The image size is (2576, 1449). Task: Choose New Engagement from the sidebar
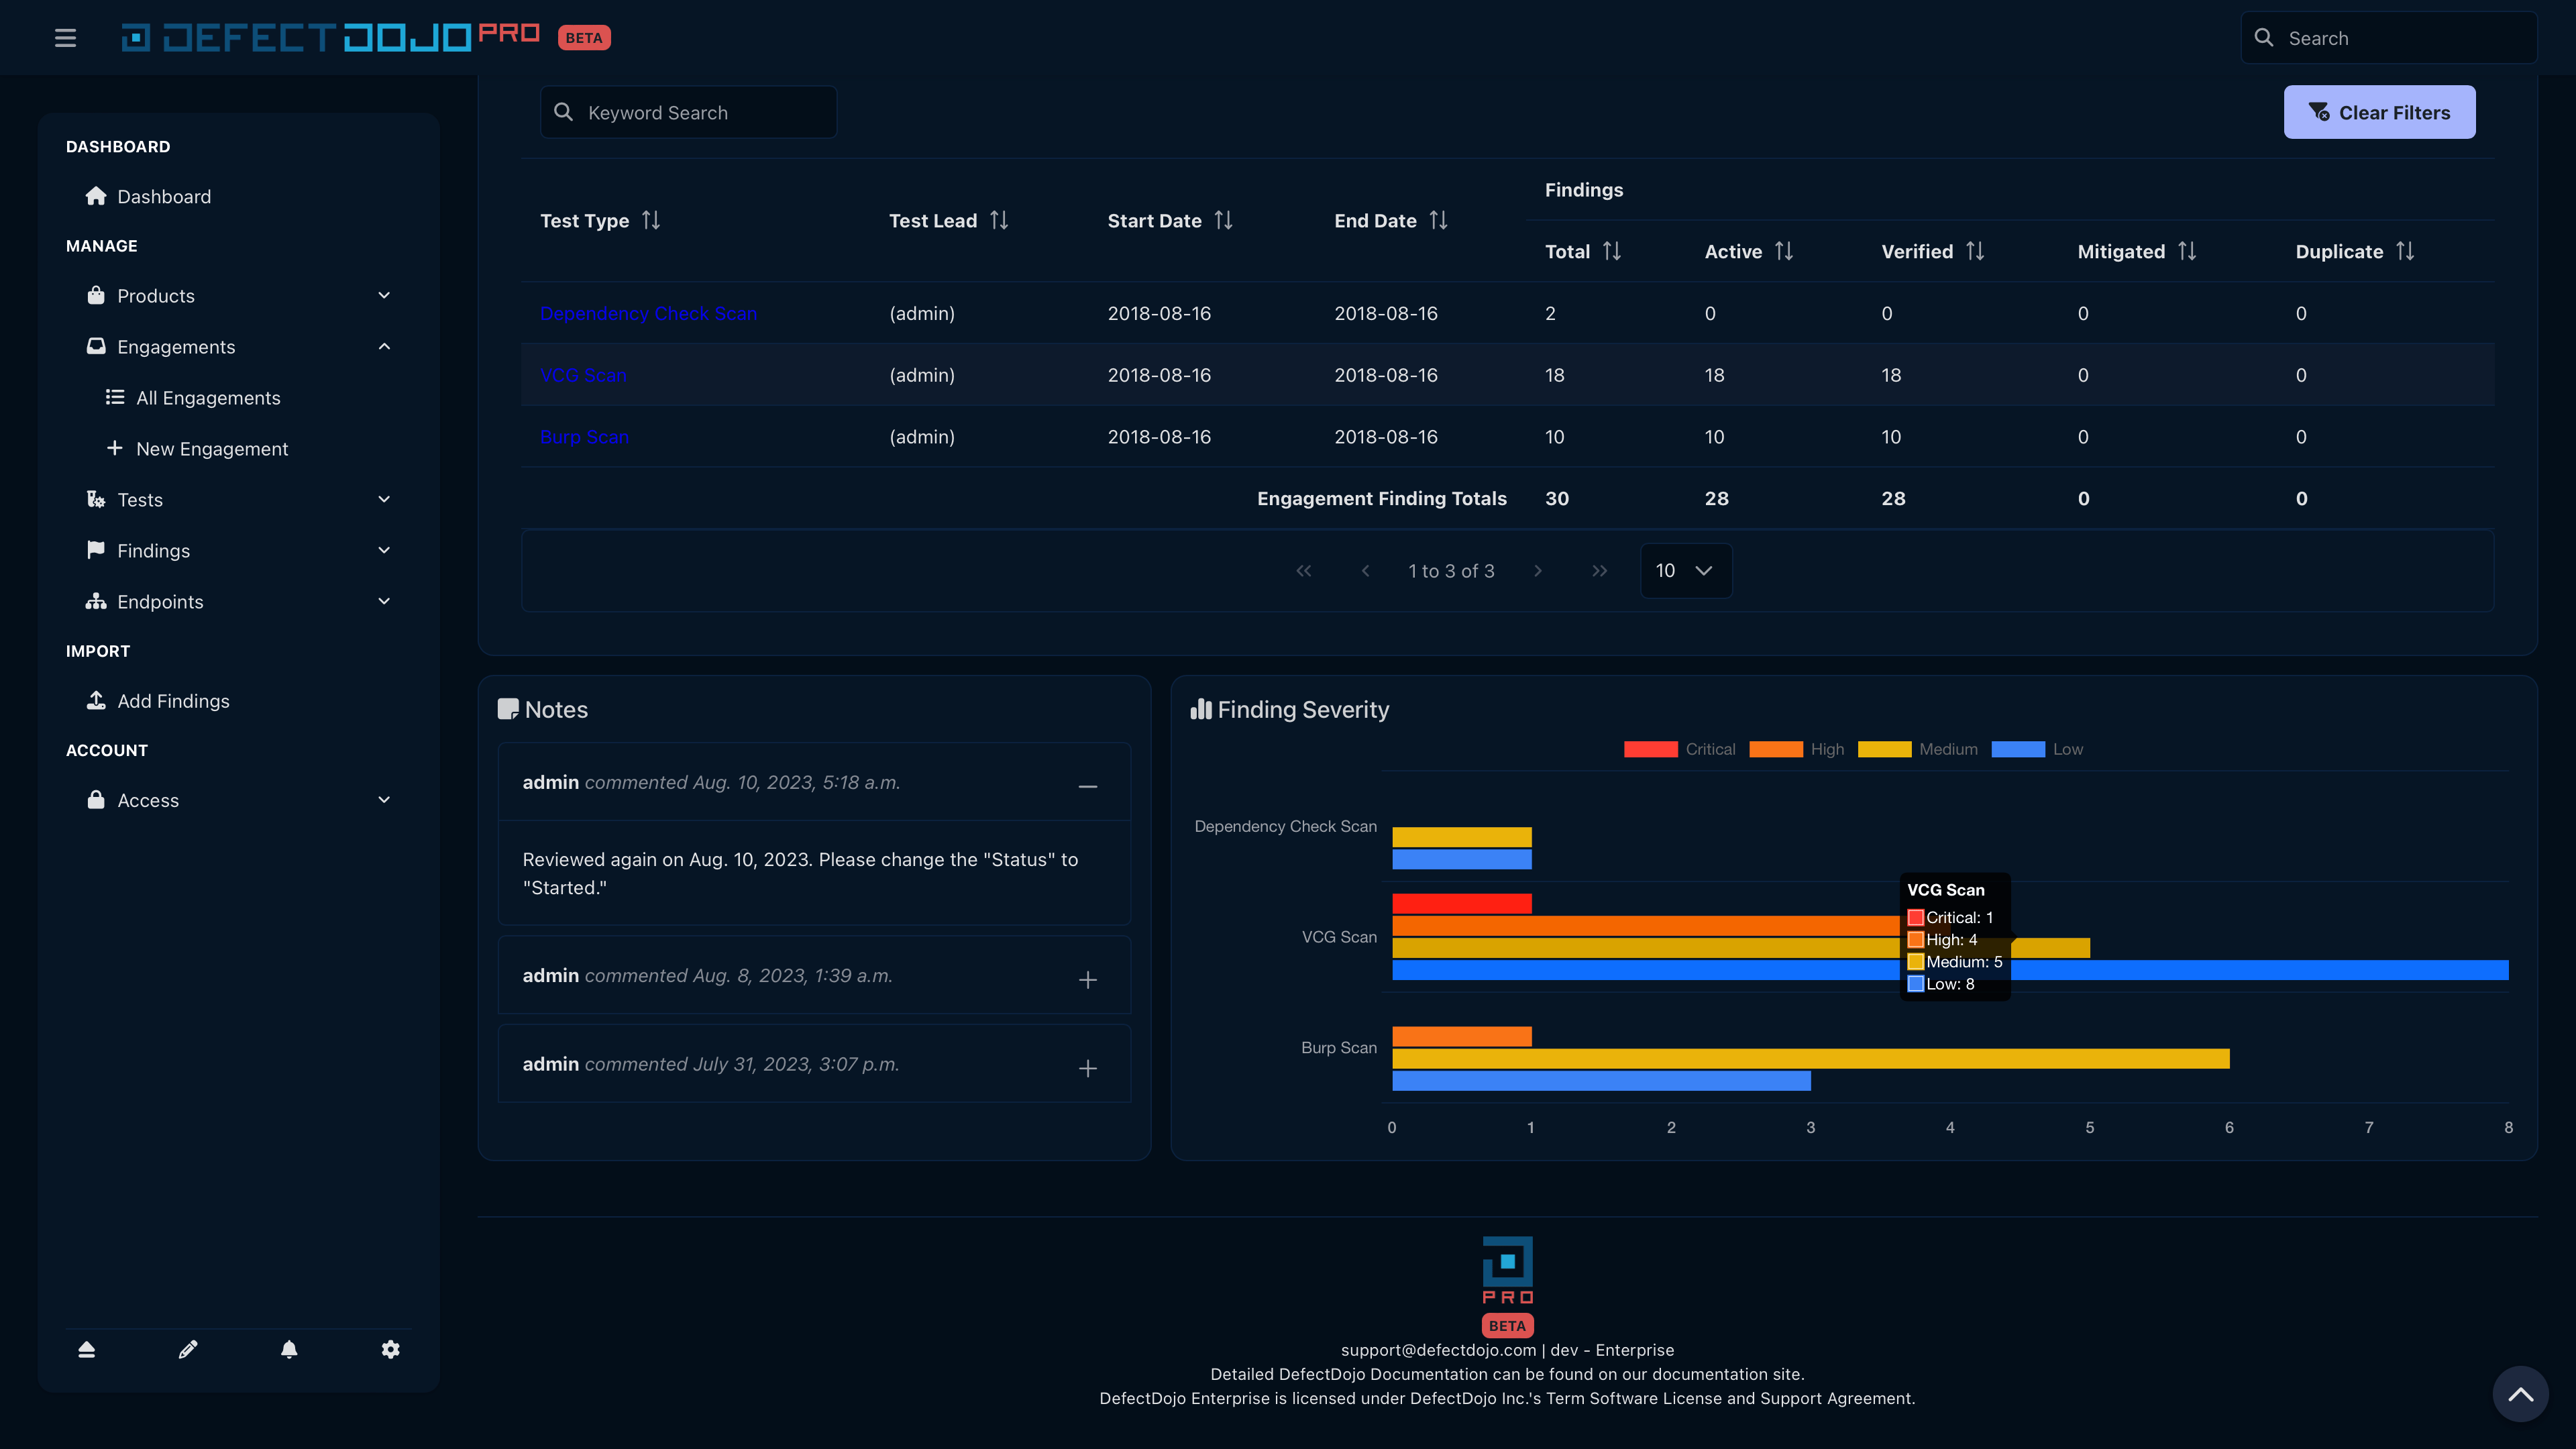211,448
